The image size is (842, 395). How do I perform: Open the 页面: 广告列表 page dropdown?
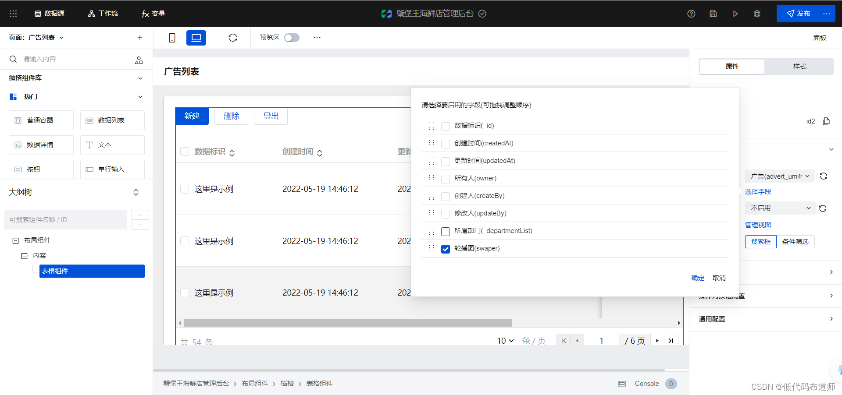pos(36,38)
